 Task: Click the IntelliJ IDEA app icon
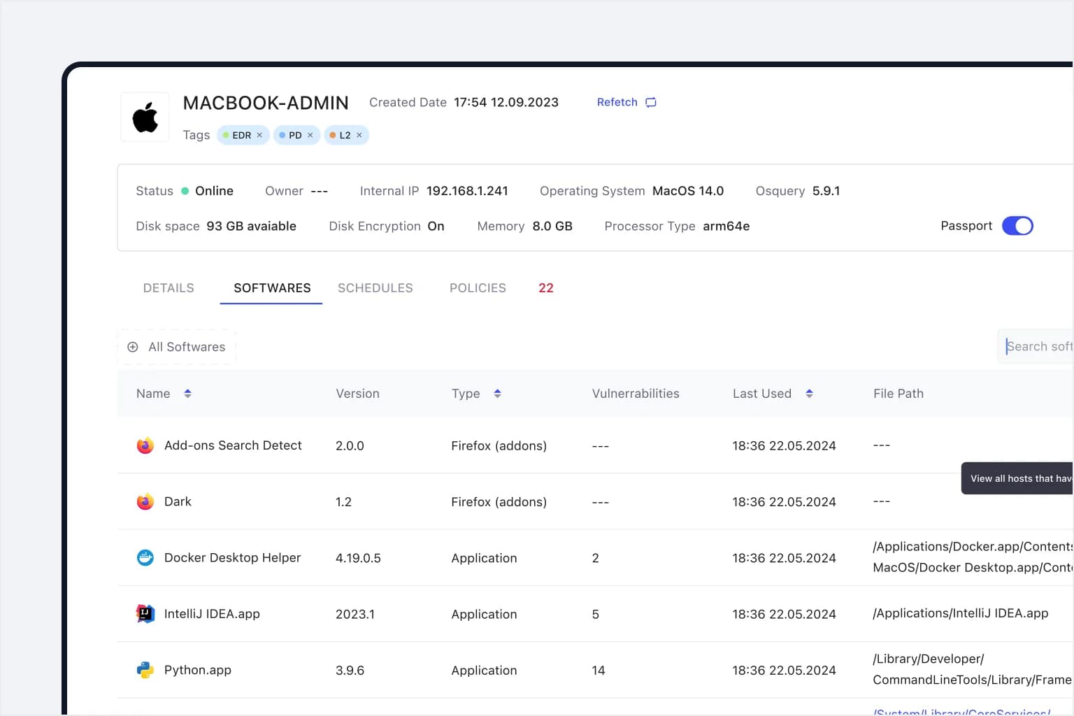coord(145,613)
